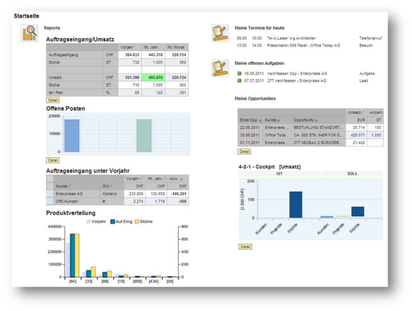Click select-all corner cell above Kunde column
The image size is (412, 311).
pos(50,179)
